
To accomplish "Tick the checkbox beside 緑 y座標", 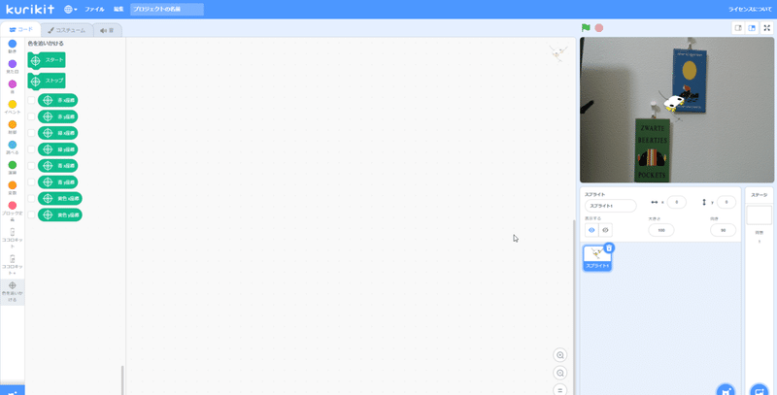I will point(31,149).
